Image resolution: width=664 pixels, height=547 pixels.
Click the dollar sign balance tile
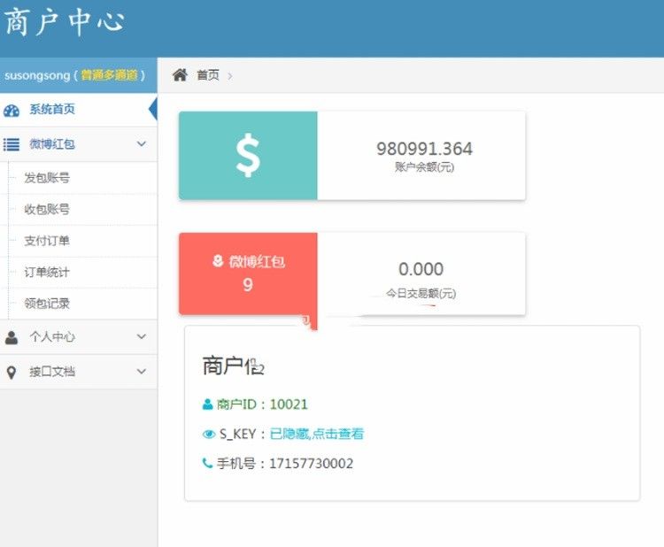[248, 156]
